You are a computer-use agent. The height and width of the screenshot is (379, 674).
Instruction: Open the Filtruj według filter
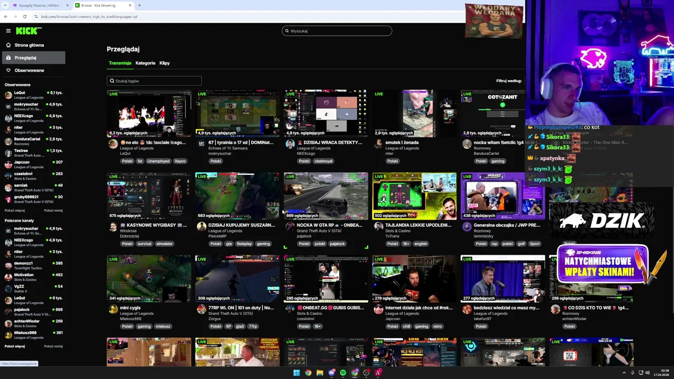[x=509, y=81]
